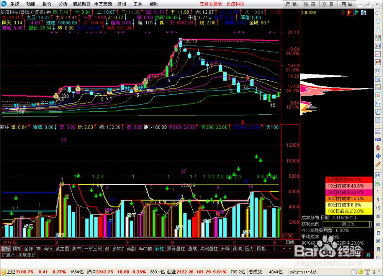This screenshot has height=276, width=383.
Task: Click the yellow square status bar icon
Action: [361, 272]
